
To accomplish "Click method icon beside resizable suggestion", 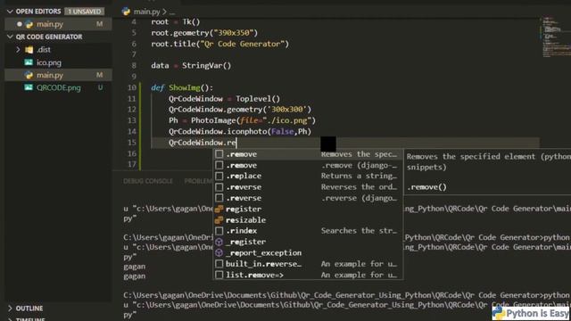I will 219,220.
